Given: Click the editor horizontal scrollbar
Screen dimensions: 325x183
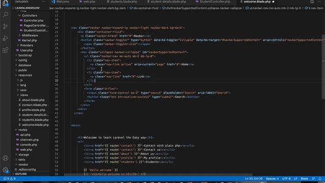Looking at the screenshot, I should (x=158, y=175).
